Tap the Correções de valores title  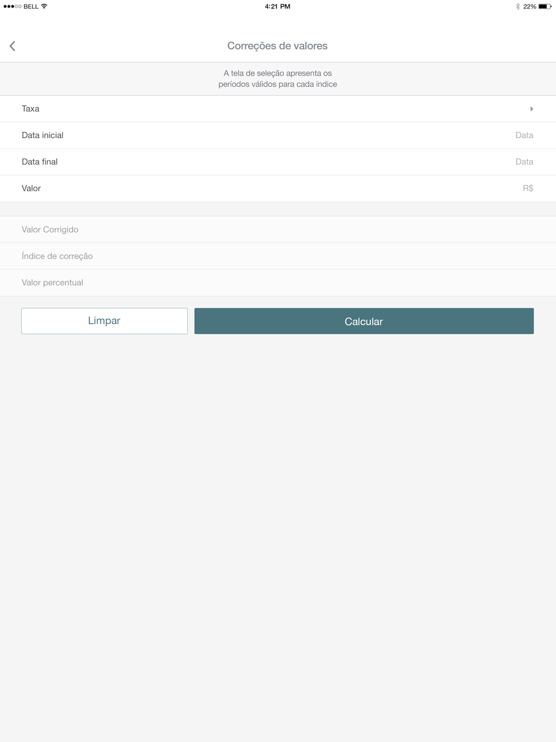(x=277, y=46)
